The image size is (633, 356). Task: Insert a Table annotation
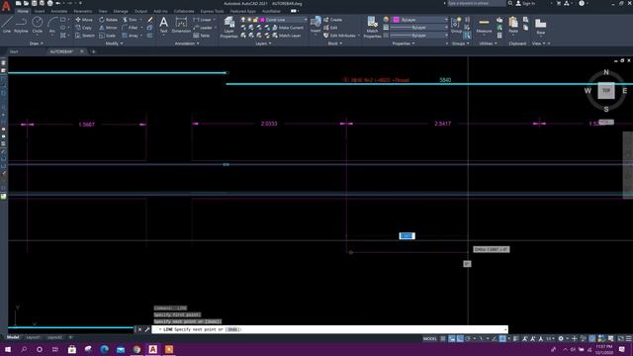(202, 36)
